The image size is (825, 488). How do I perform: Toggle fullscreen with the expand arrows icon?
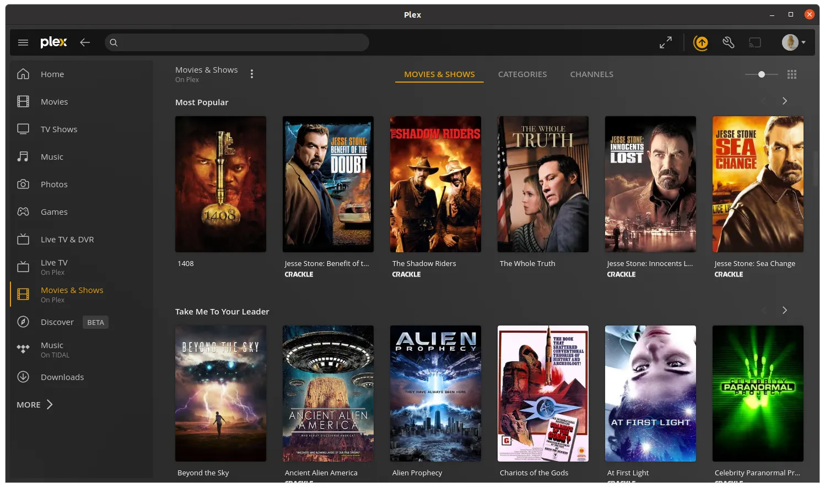click(x=666, y=42)
